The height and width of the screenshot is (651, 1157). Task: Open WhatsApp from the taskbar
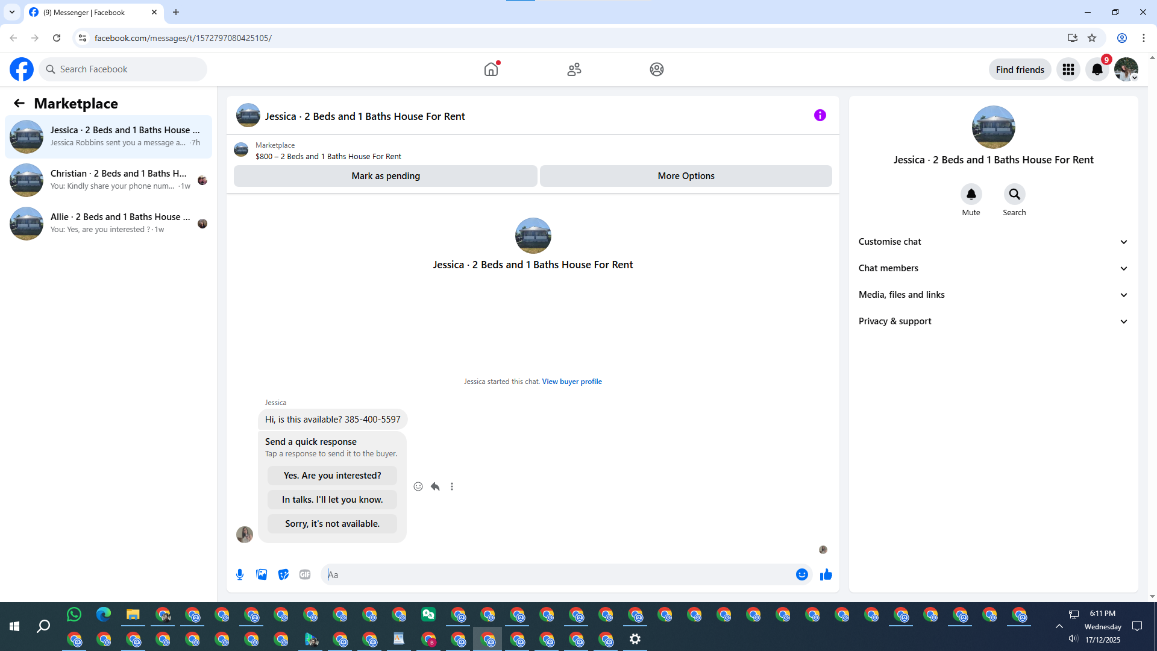pos(74,614)
